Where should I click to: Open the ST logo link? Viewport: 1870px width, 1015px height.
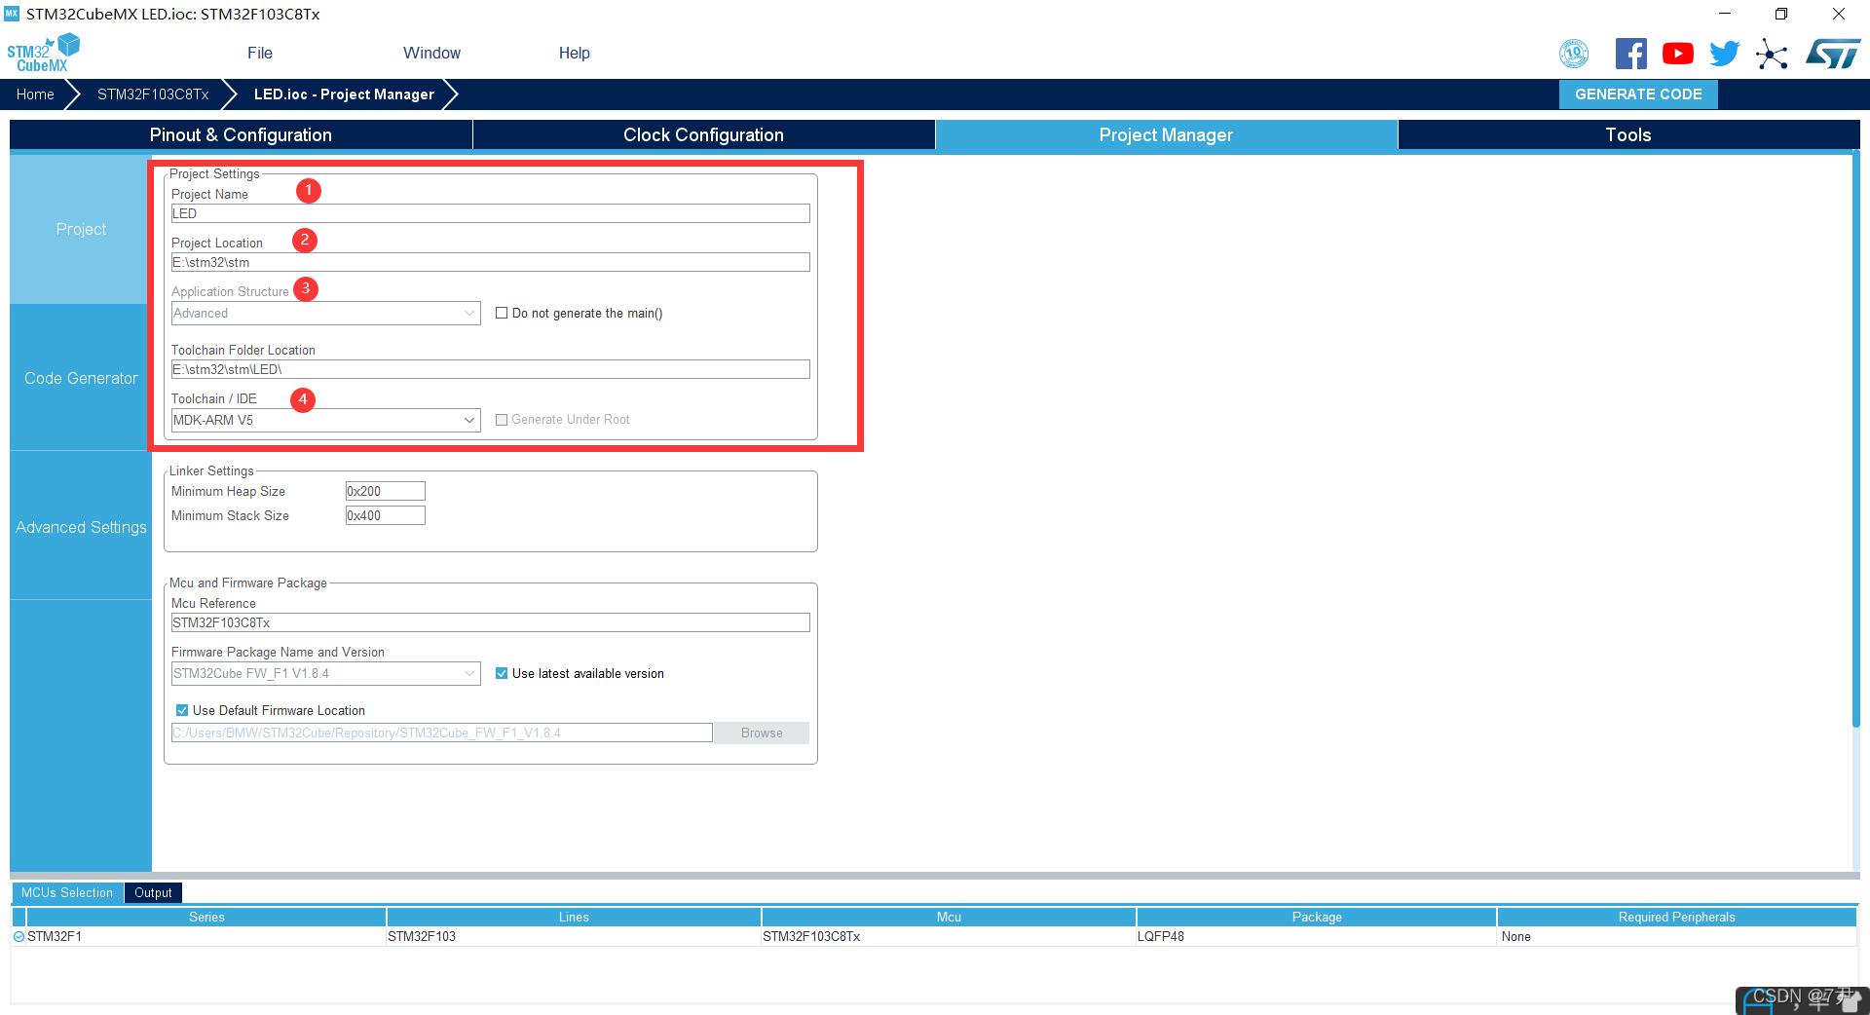point(1833,54)
